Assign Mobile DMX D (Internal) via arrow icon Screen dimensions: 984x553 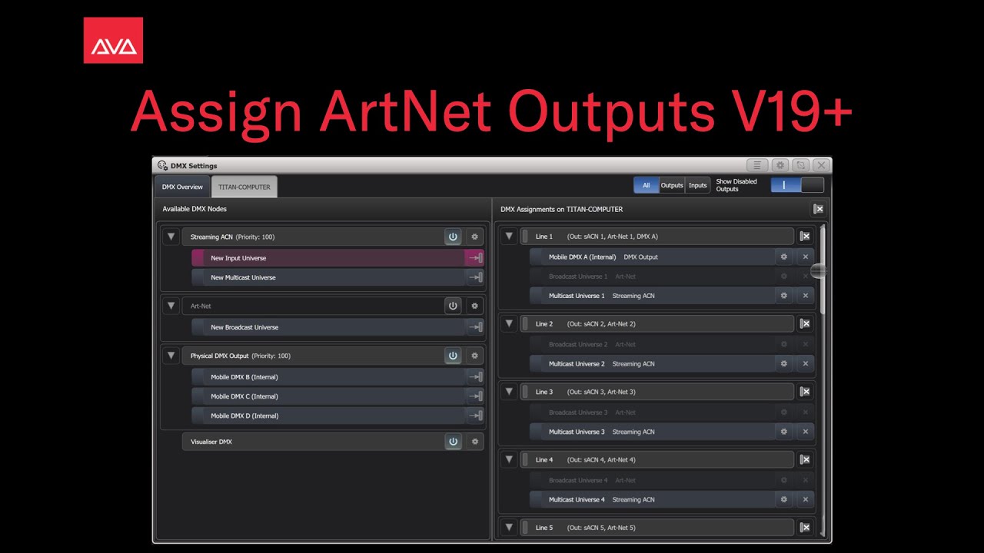[x=475, y=416]
